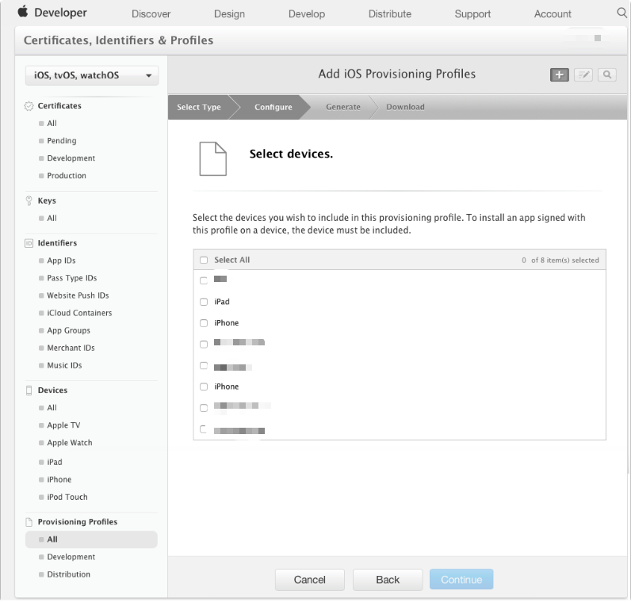Screen dimensions: 631x602
Task: Click the '0 of 8 item(s) selected' count
Action: click(560, 261)
